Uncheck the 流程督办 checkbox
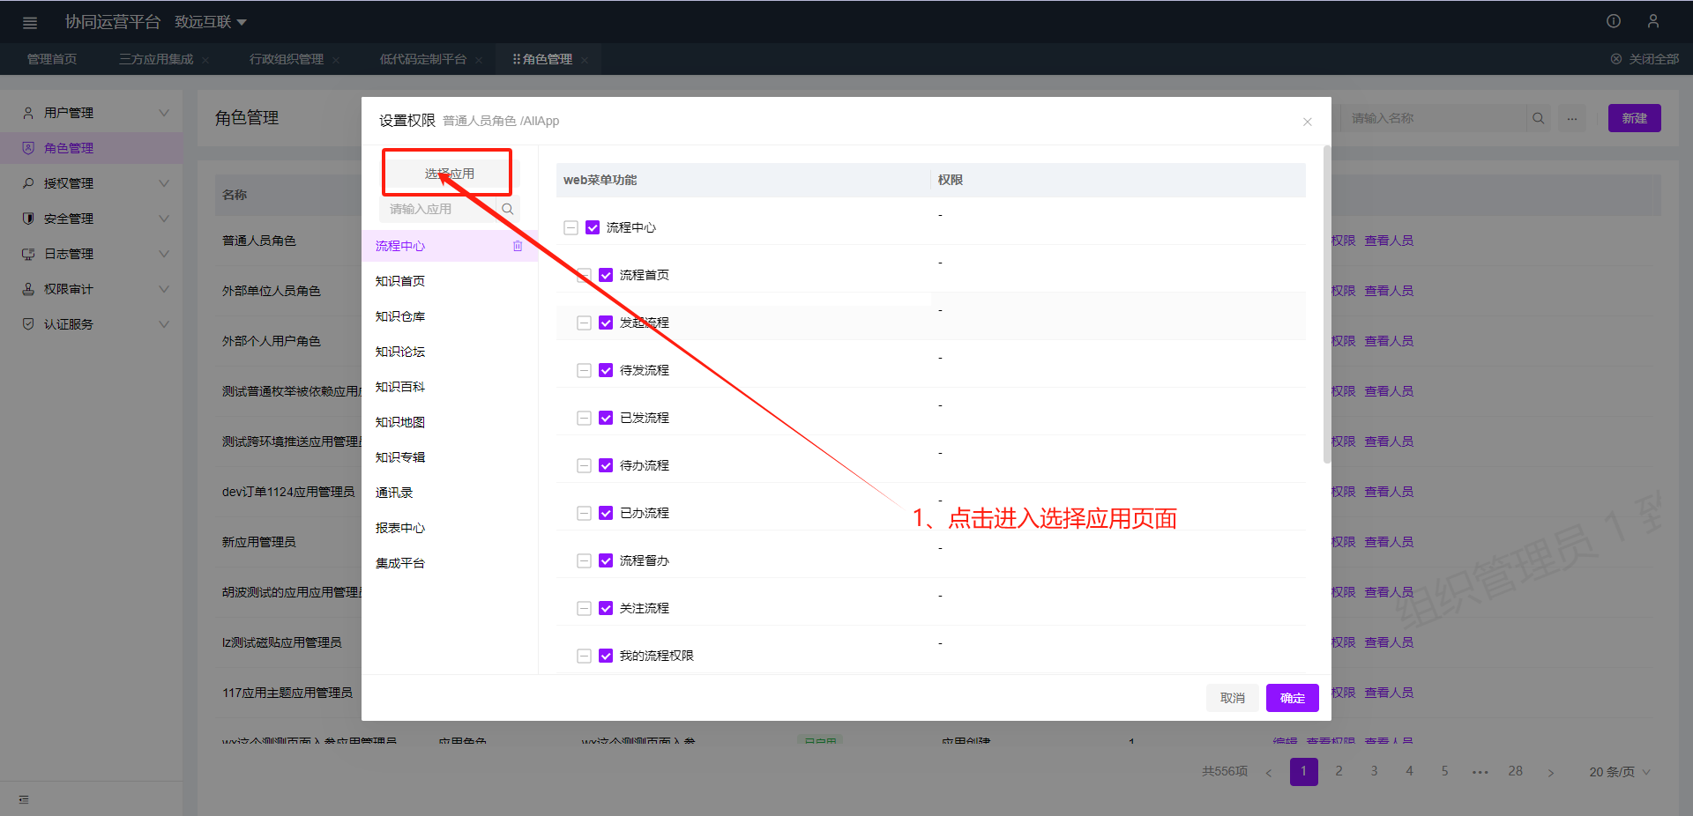This screenshot has width=1693, height=816. pyautogui.click(x=606, y=560)
